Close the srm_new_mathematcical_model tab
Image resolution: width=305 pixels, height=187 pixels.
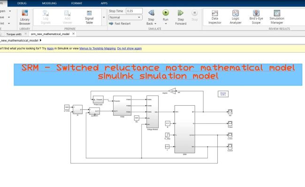point(74,34)
